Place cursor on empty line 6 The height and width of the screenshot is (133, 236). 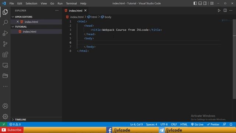tap(149, 42)
